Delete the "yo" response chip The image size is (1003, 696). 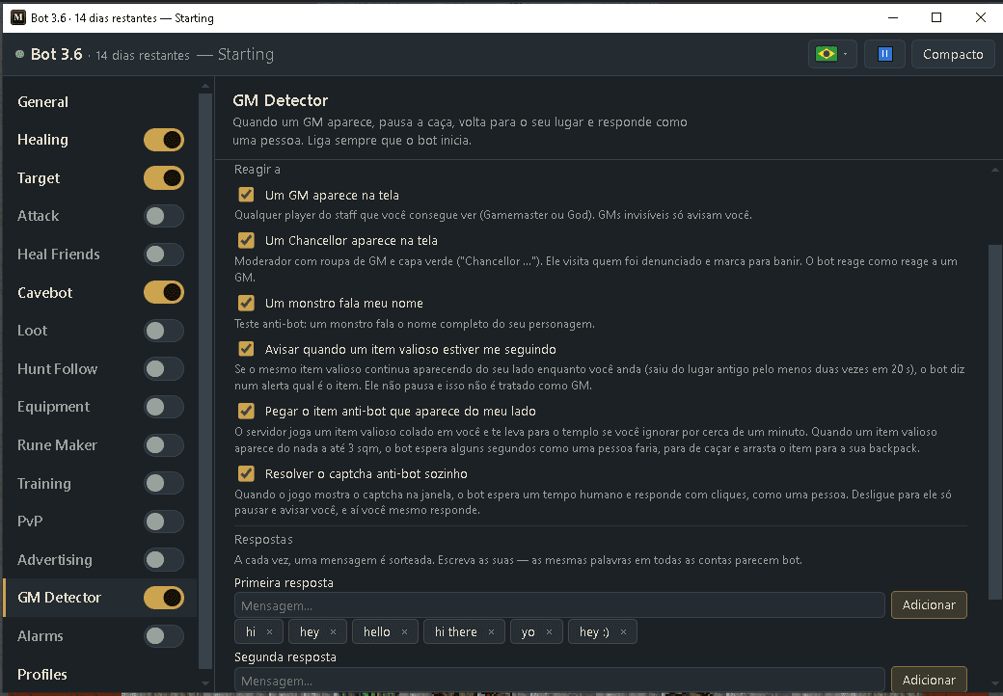[x=549, y=632]
